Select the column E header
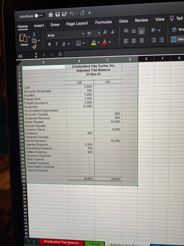 [146, 59]
